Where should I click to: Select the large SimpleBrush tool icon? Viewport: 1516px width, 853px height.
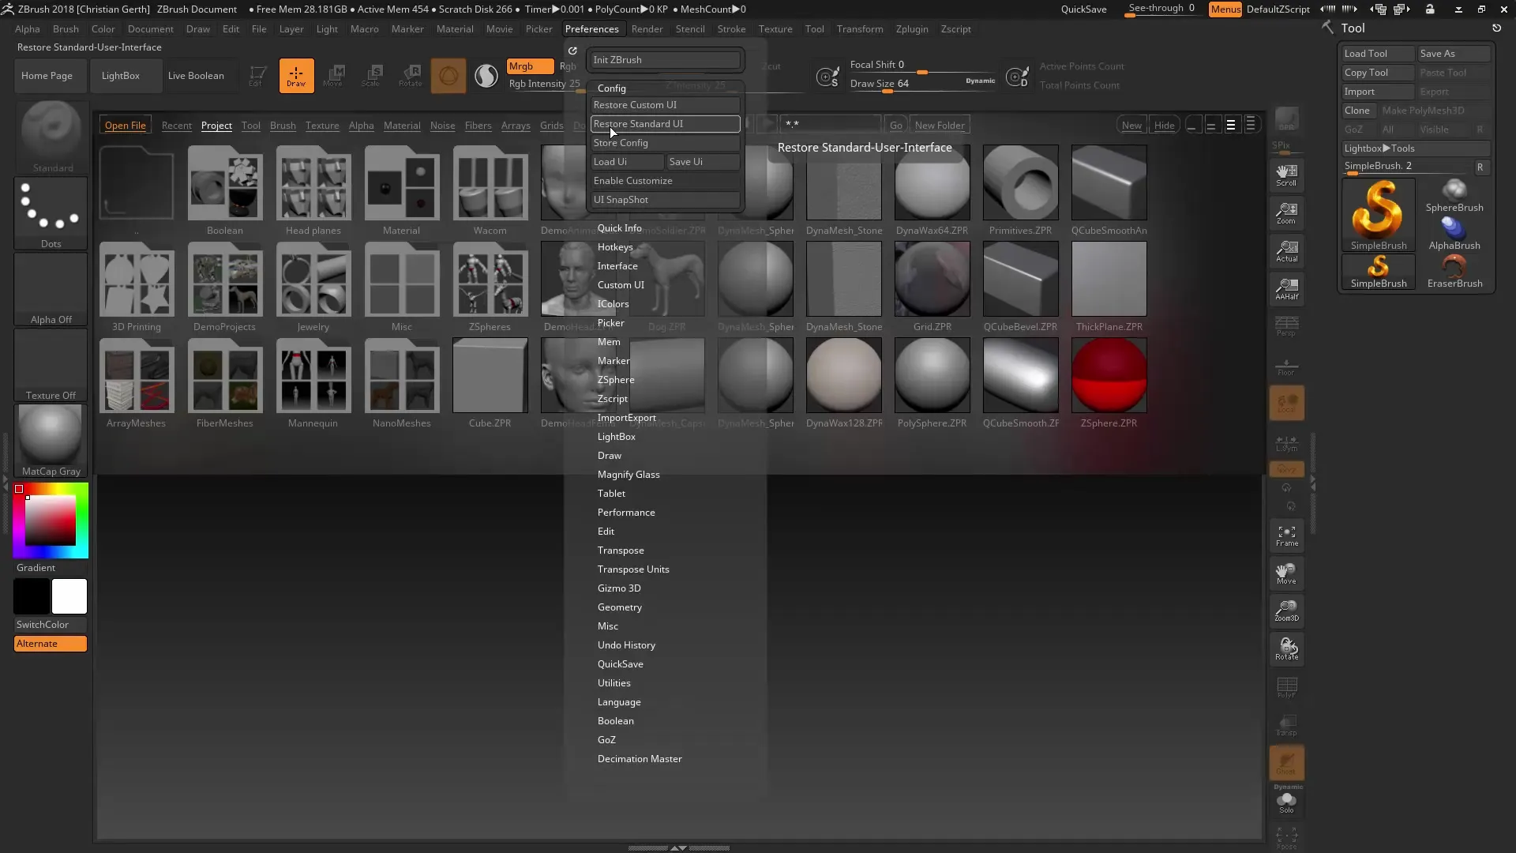click(1378, 215)
